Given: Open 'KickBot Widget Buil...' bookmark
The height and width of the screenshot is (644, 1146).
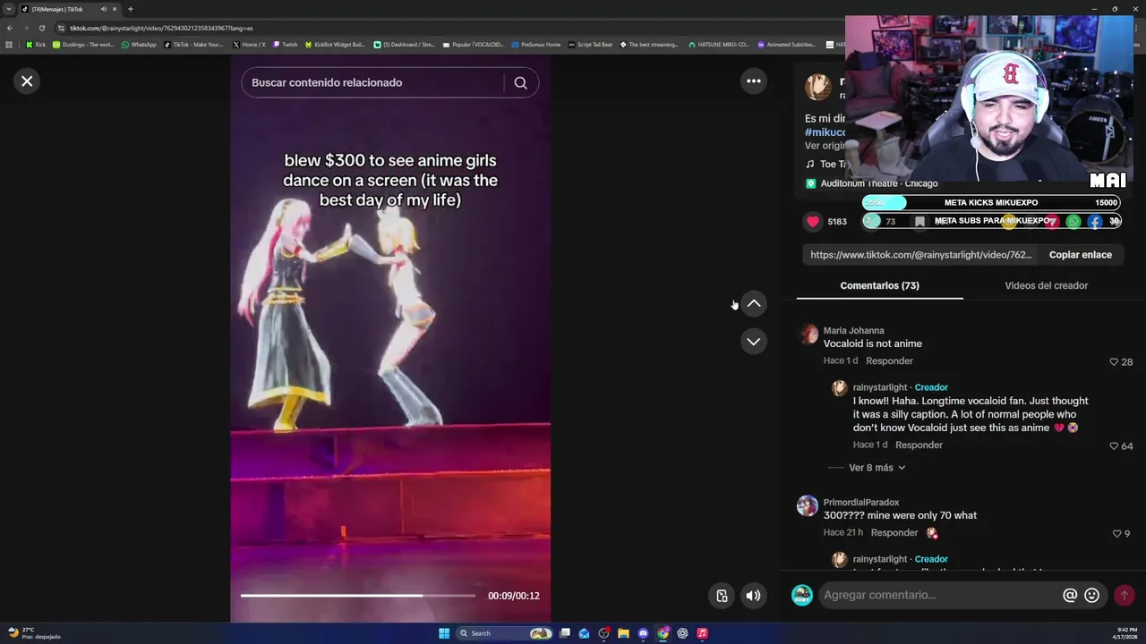Looking at the screenshot, I should pyautogui.click(x=335, y=45).
